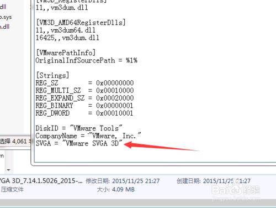This screenshot has height=208, width=276.
Task: Click the 'OriginalInfSourcePath = %1%' line
Action: pyautogui.click(x=86, y=60)
